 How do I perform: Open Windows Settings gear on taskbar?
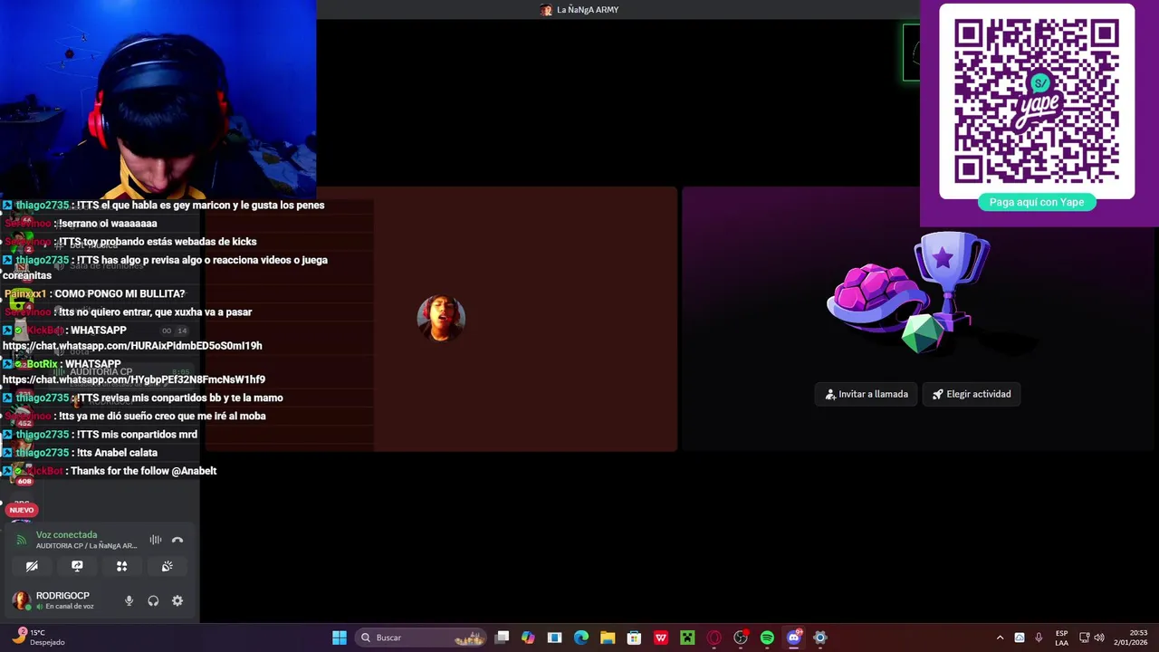[x=820, y=638]
